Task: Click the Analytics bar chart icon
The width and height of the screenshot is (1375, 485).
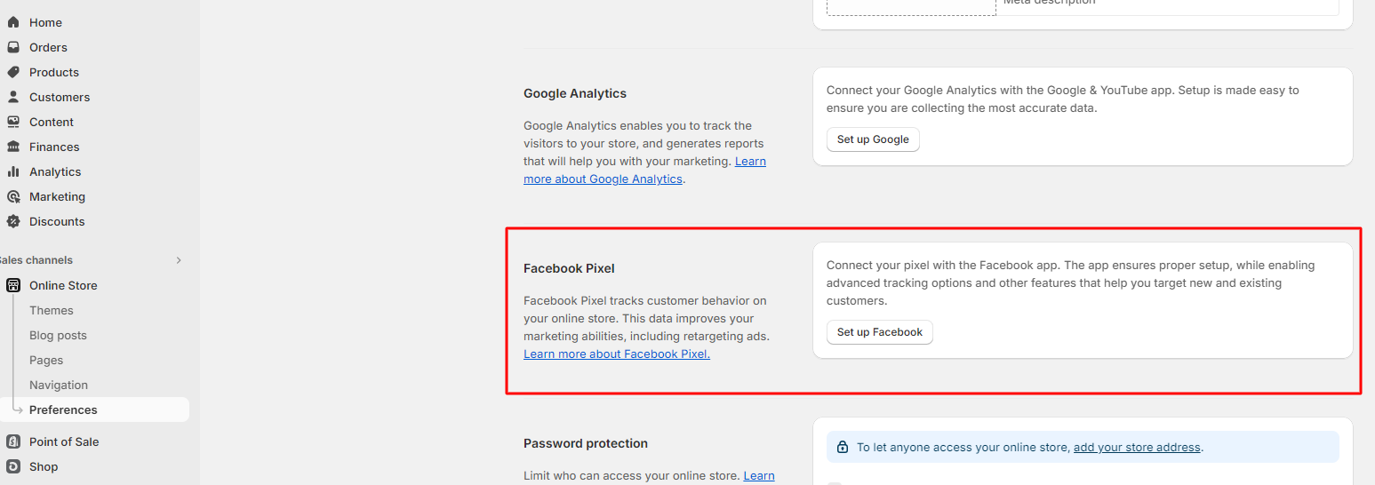Action: (13, 171)
